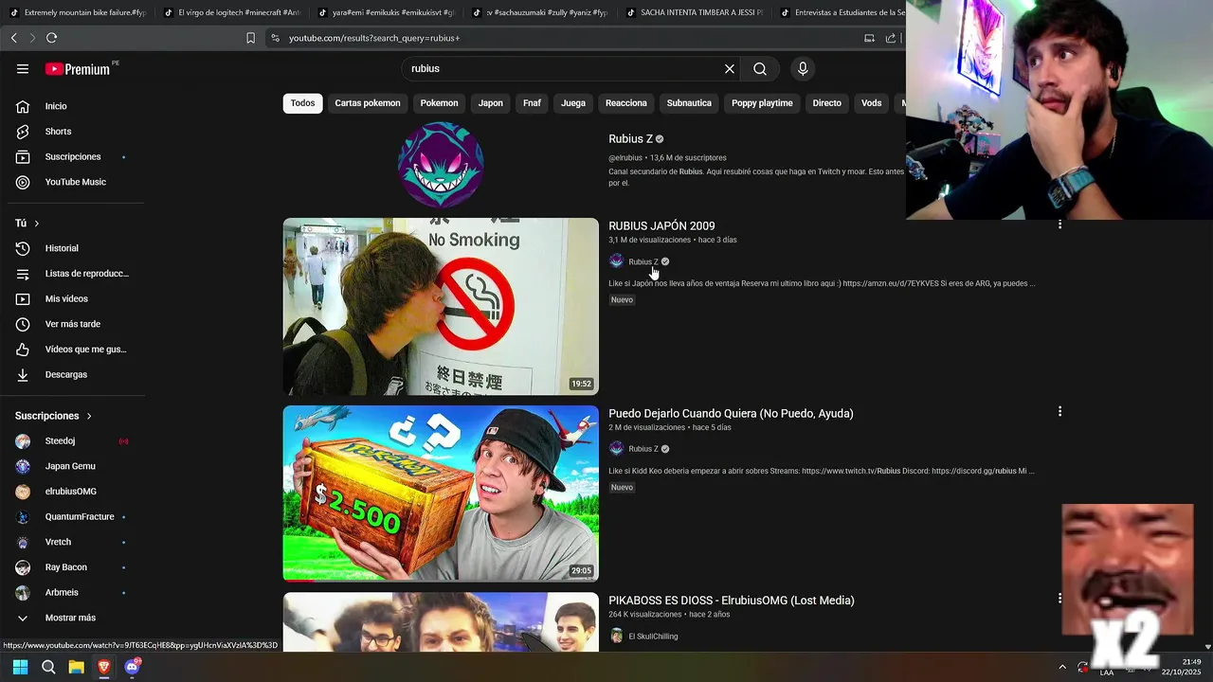Click the No Smoking video thumbnail

[x=441, y=306]
